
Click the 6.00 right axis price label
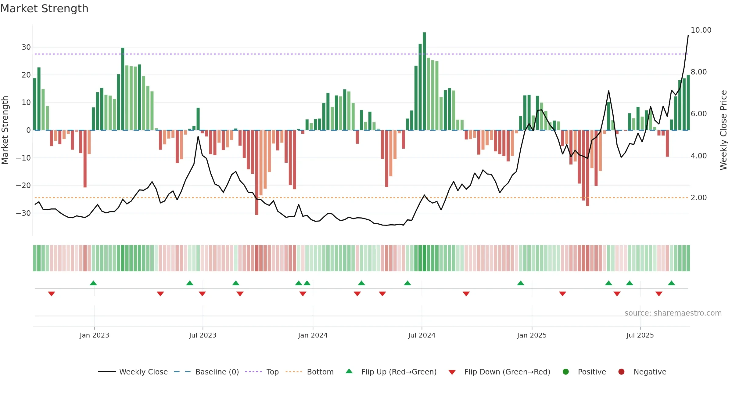click(699, 114)
